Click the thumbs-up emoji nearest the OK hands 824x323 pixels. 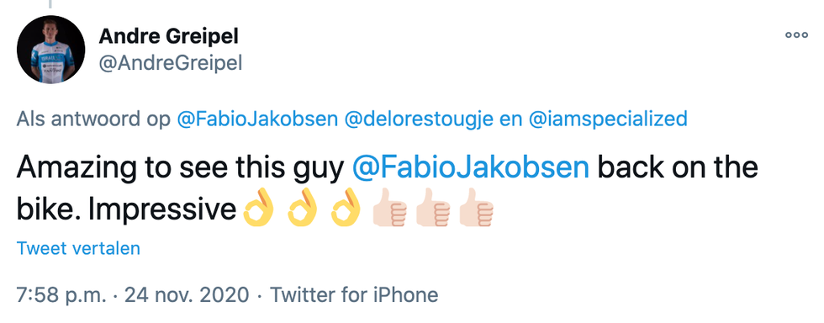pos(389,211)
